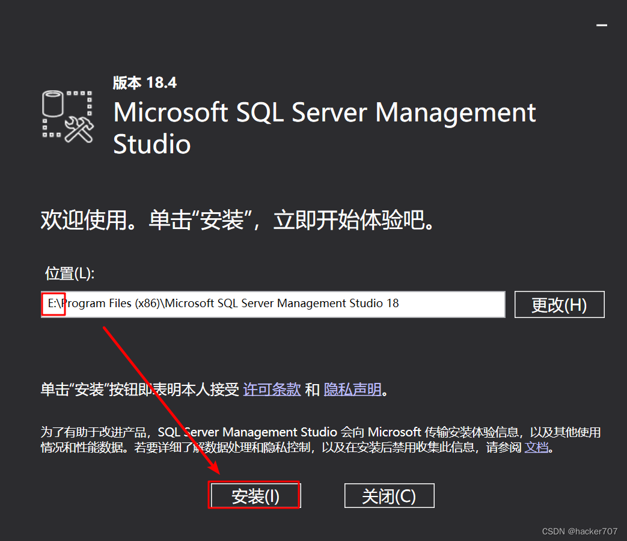Screen dimensions: 627x541
Task: Click the 位置(L): label
Action: click(70, 274)
